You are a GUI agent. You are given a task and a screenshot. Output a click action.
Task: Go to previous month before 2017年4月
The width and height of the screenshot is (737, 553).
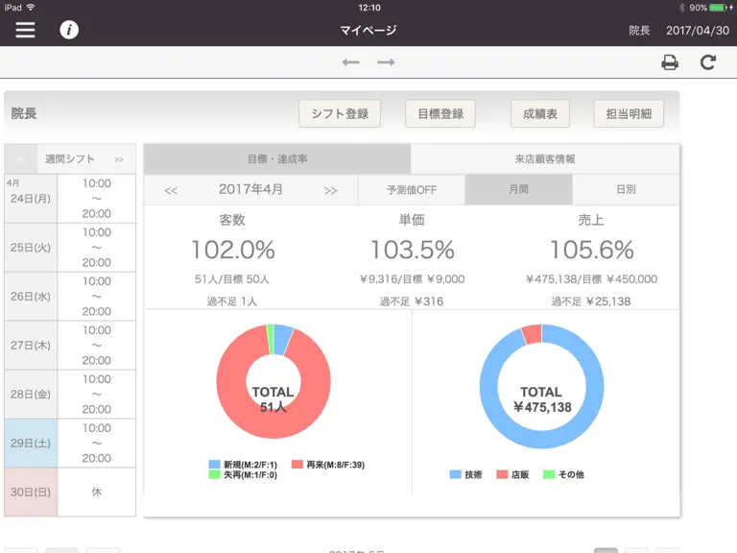[x=171, y=190]
